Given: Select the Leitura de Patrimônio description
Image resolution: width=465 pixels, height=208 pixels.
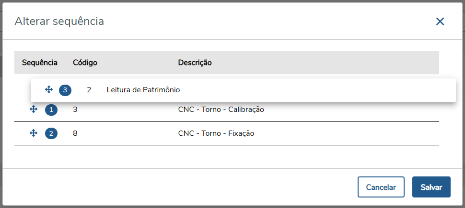Looking at the screenshot, I should 143,89.
